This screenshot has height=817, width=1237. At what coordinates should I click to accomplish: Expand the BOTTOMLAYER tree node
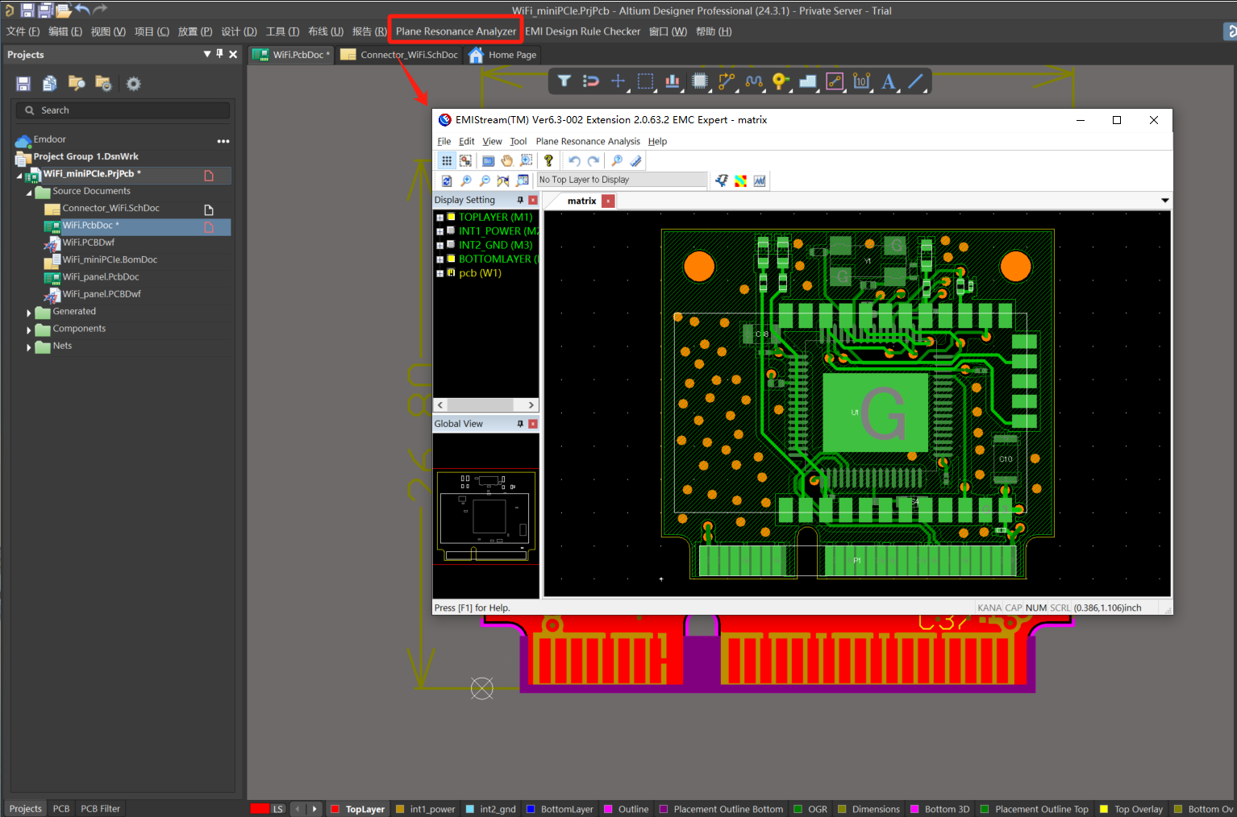point(439,259)
